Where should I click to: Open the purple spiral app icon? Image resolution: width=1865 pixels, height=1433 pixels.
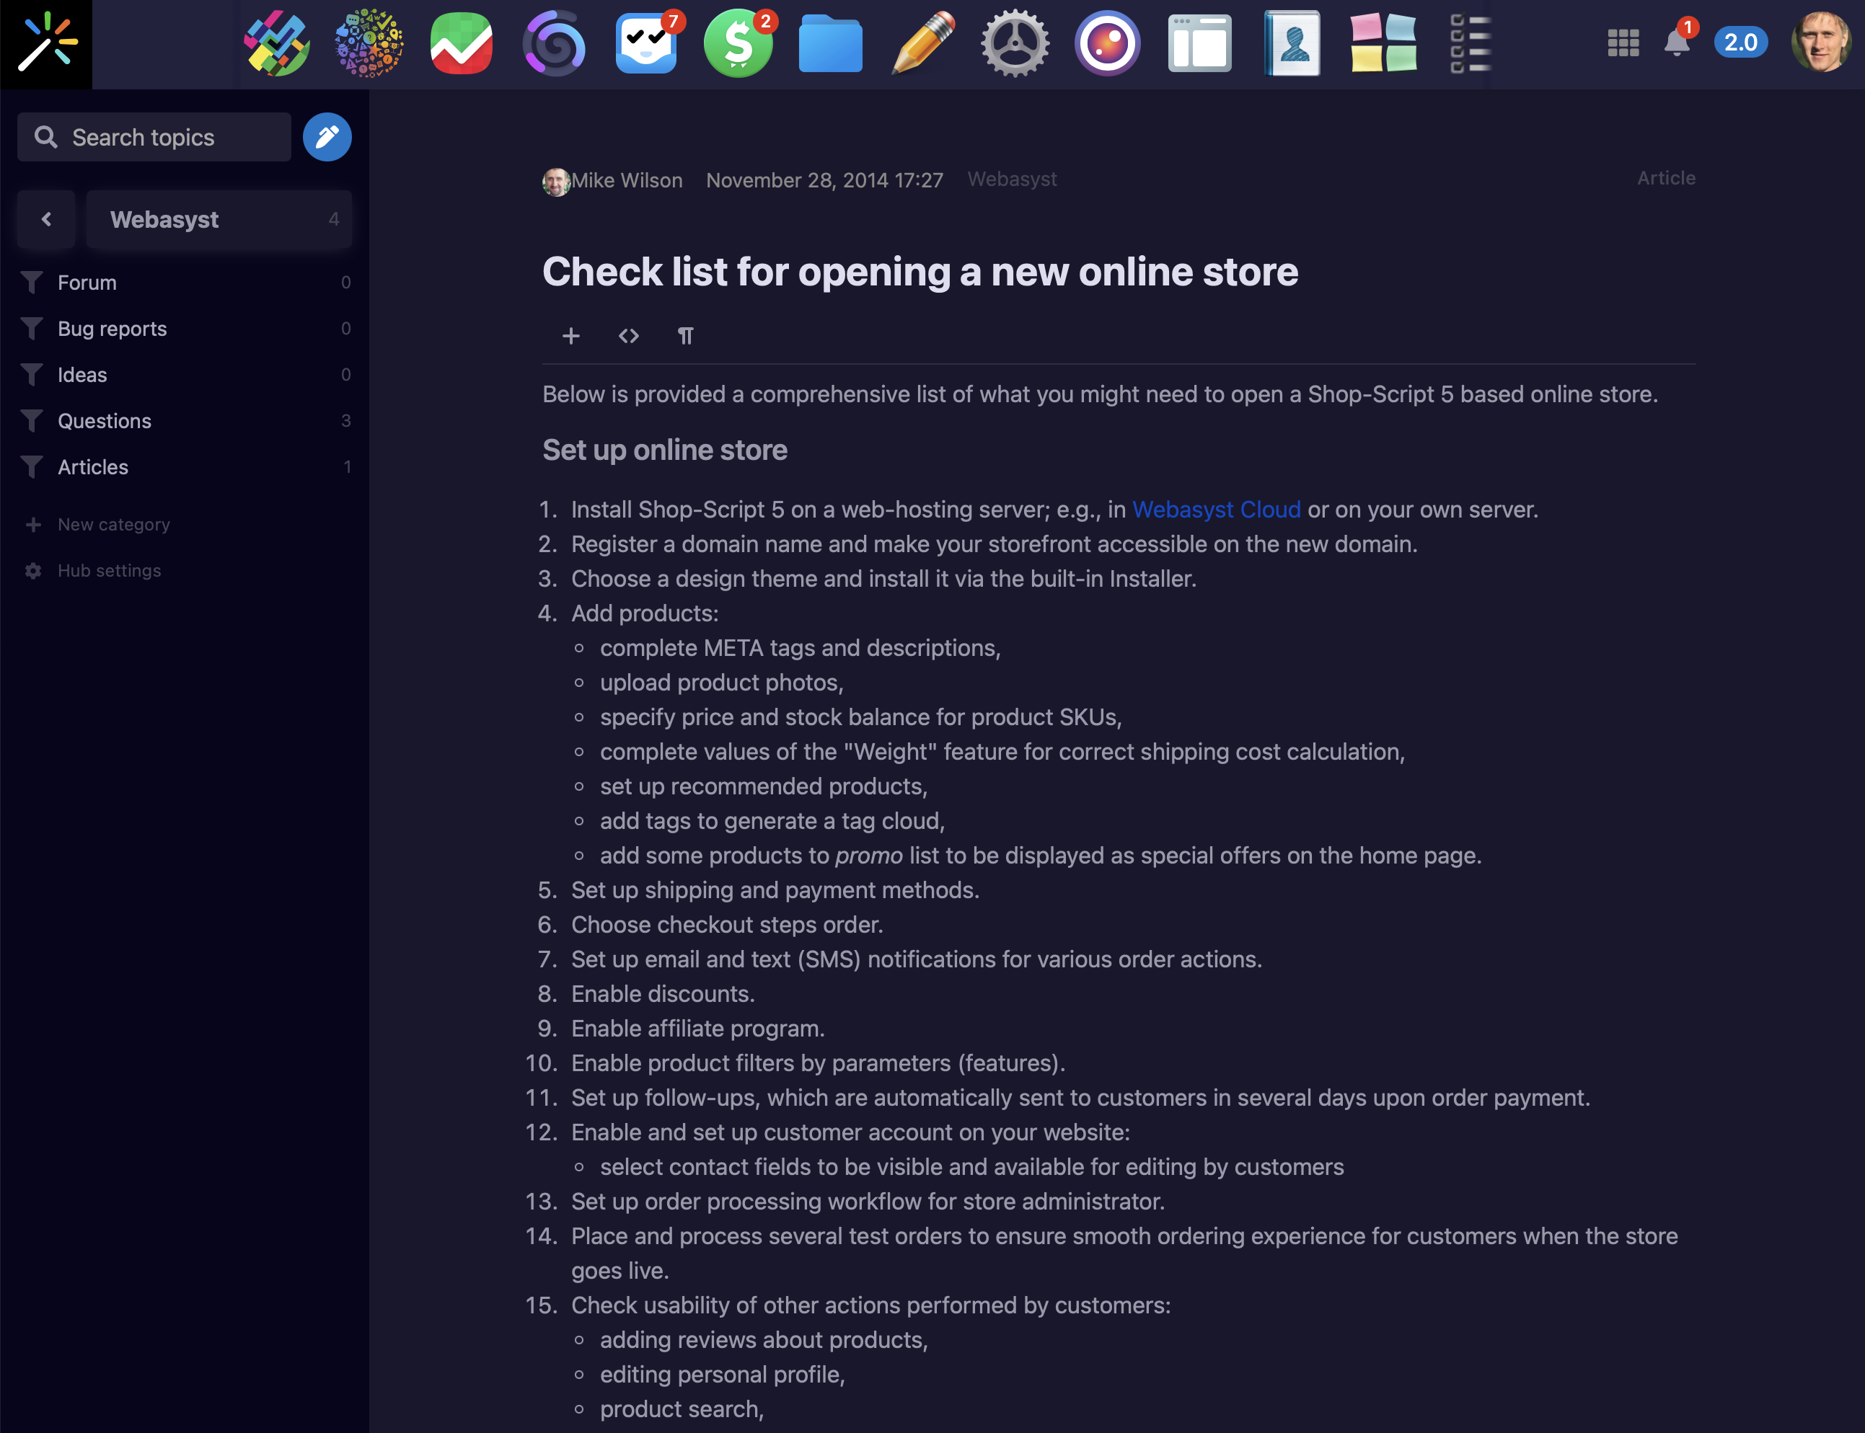coord(554,43)
